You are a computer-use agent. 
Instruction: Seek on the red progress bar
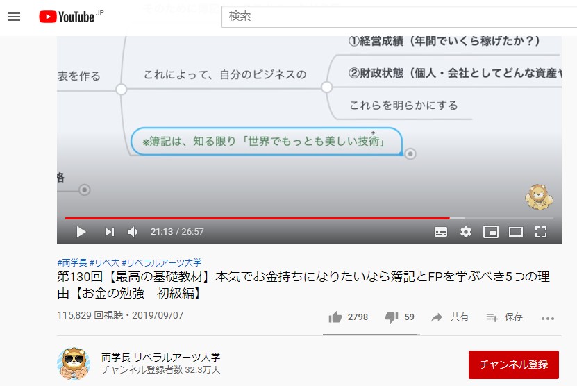tap(309, 218)
